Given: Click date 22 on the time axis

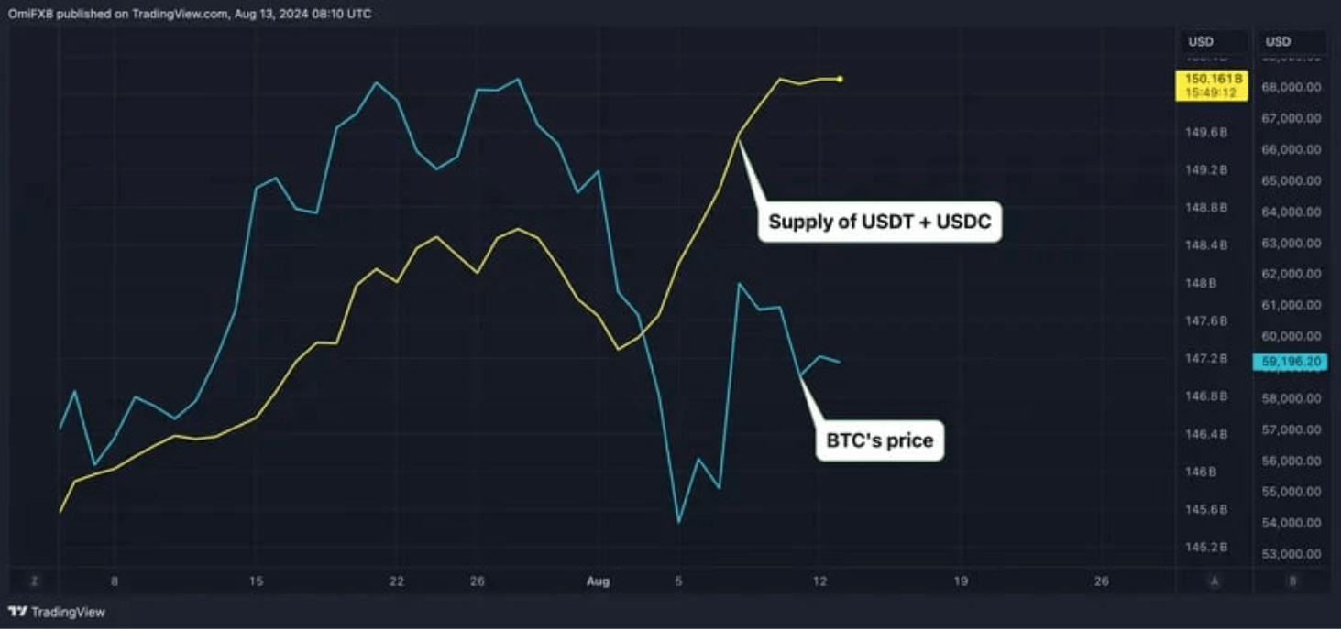Looking at the screenshot, I should tap(397, 581).
